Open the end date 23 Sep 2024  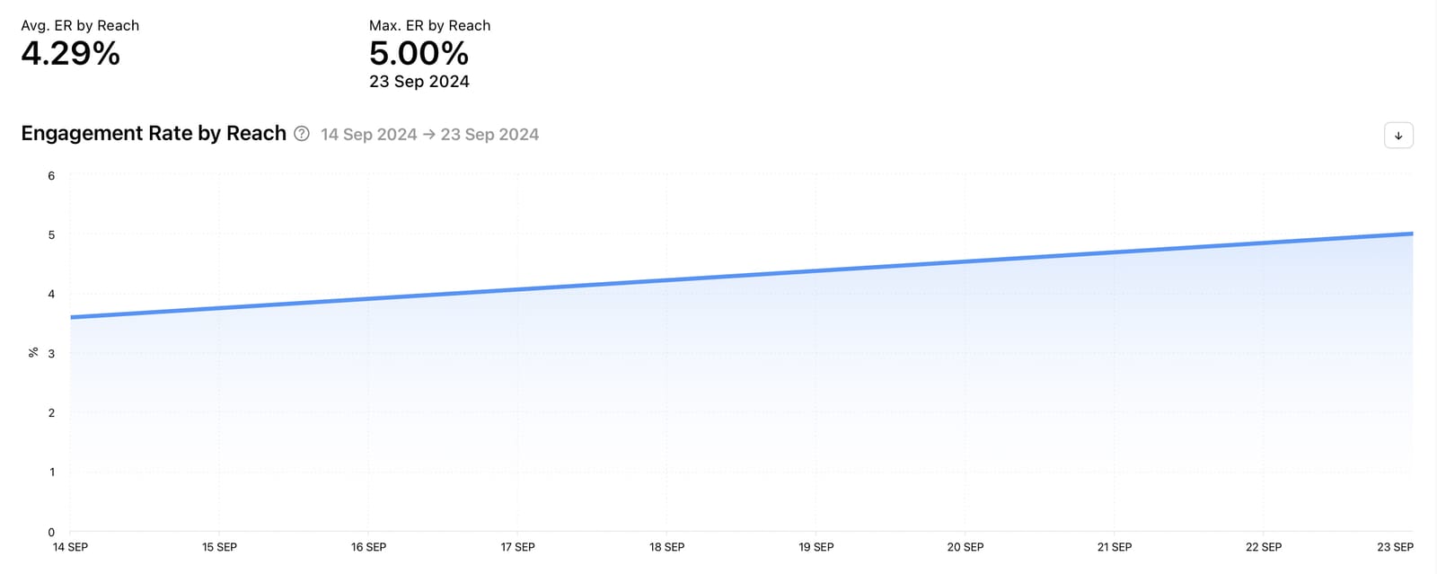pyautogui.click(x=489, y=134)
